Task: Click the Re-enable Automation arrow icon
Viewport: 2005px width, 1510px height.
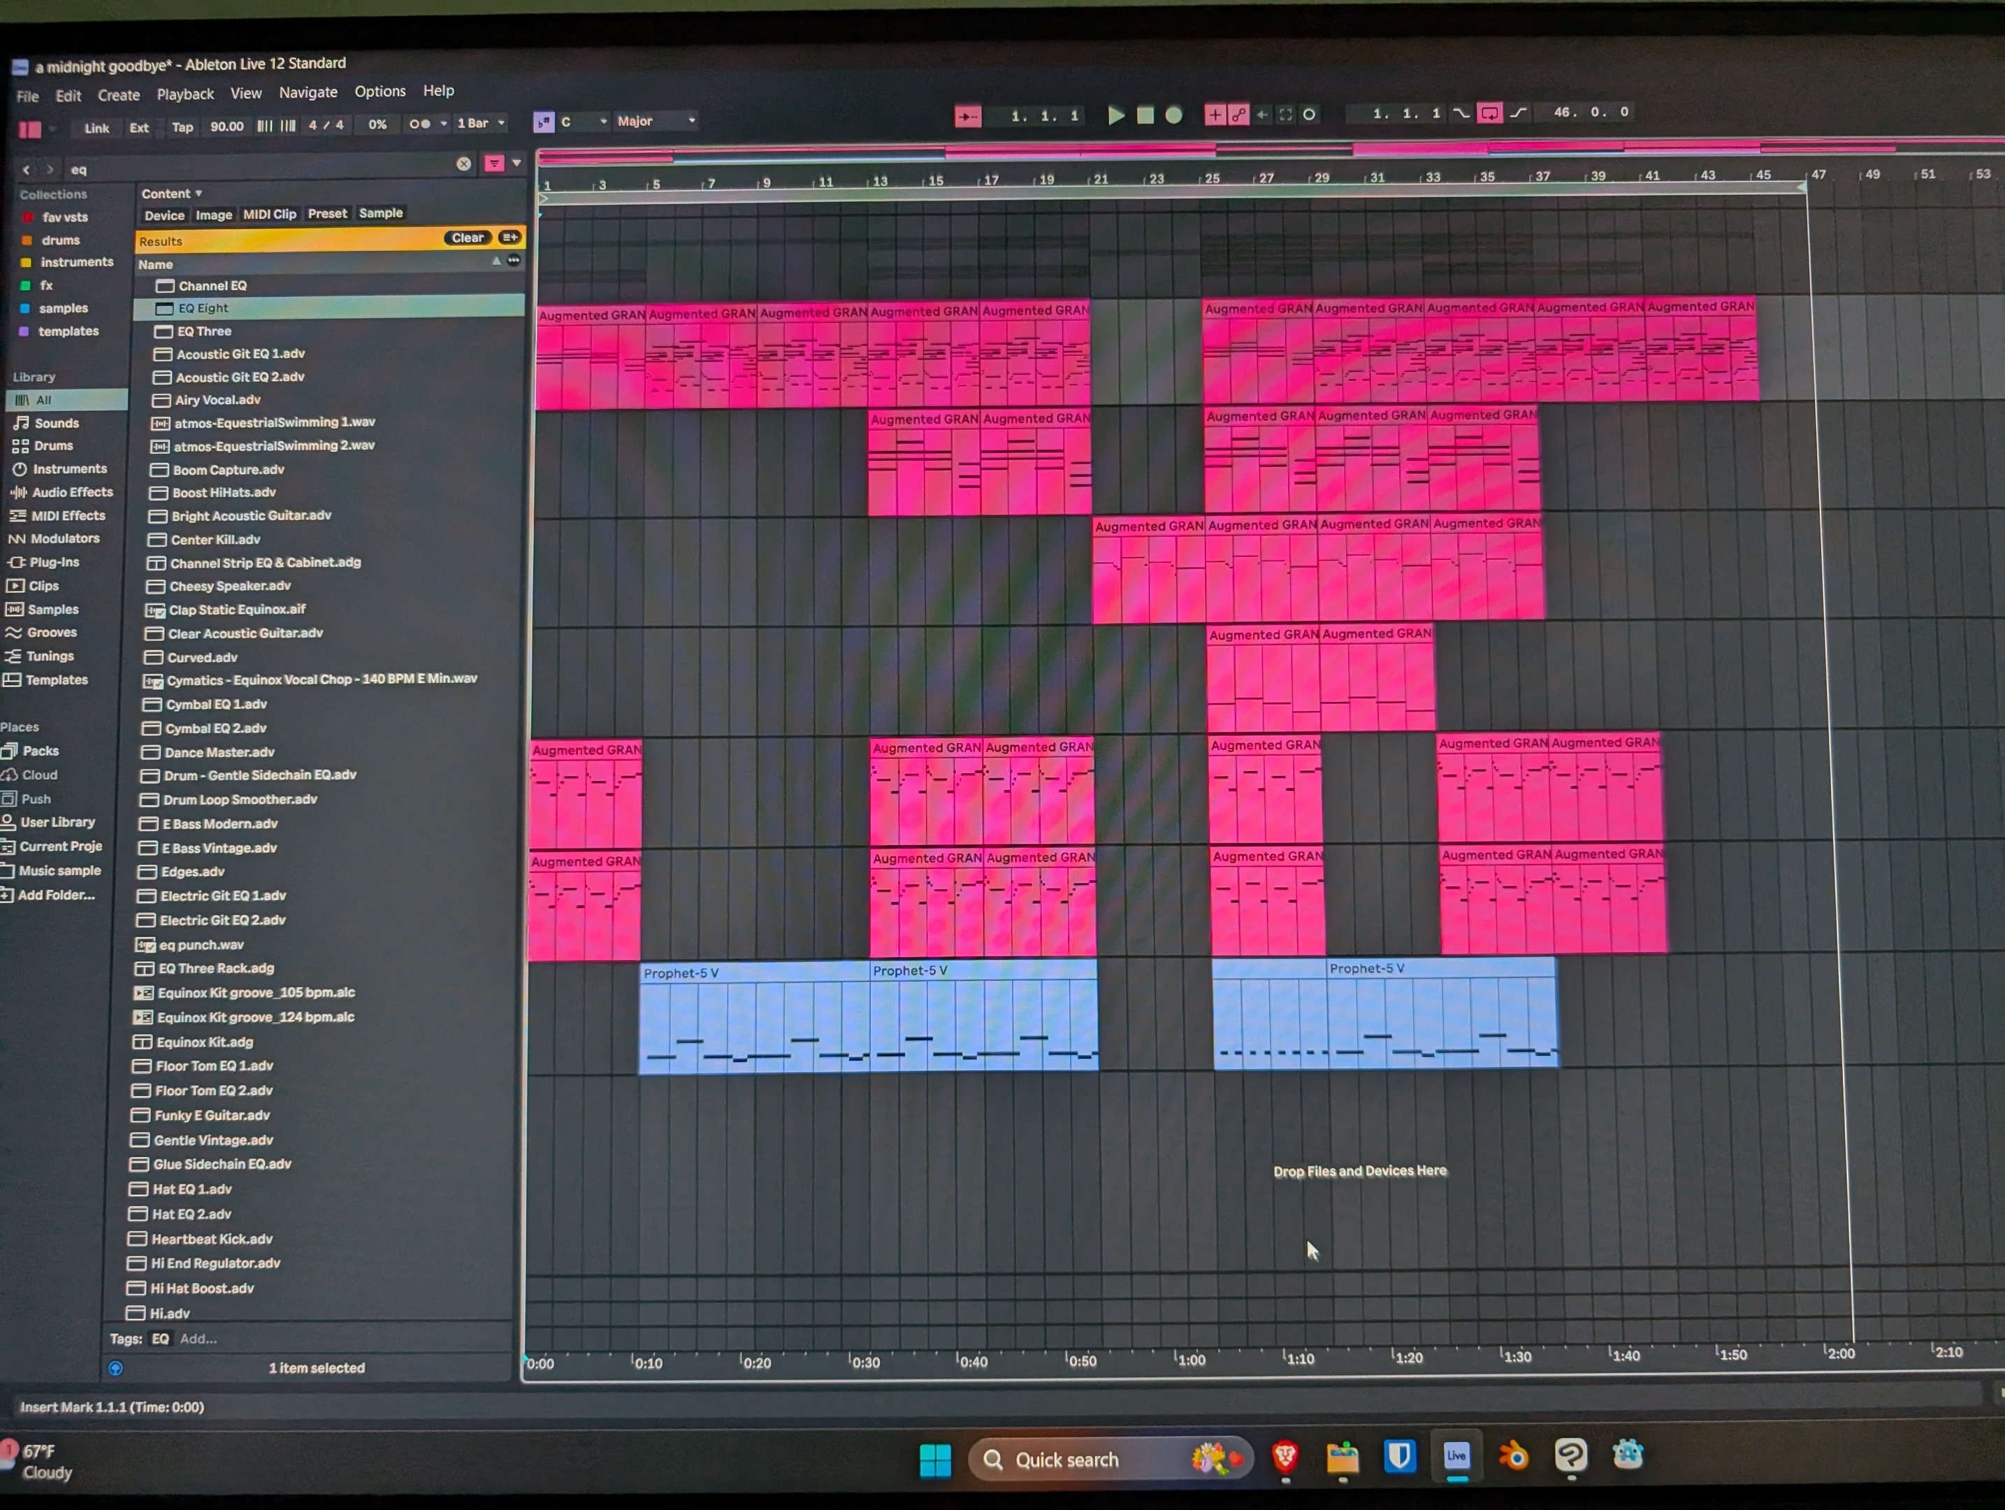Action: click(x=1261, y=114)
